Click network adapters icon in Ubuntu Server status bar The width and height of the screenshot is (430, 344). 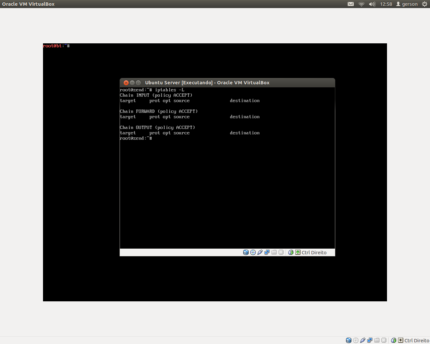[267, 252]
